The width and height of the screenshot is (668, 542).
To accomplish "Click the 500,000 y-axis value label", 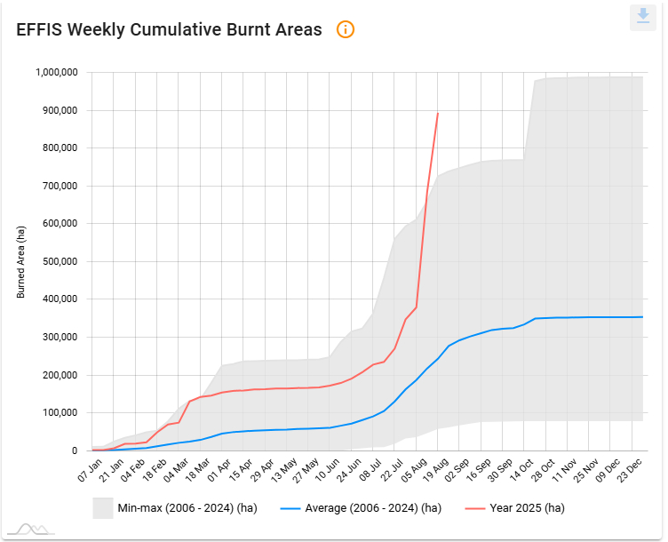I will (57, 262).
